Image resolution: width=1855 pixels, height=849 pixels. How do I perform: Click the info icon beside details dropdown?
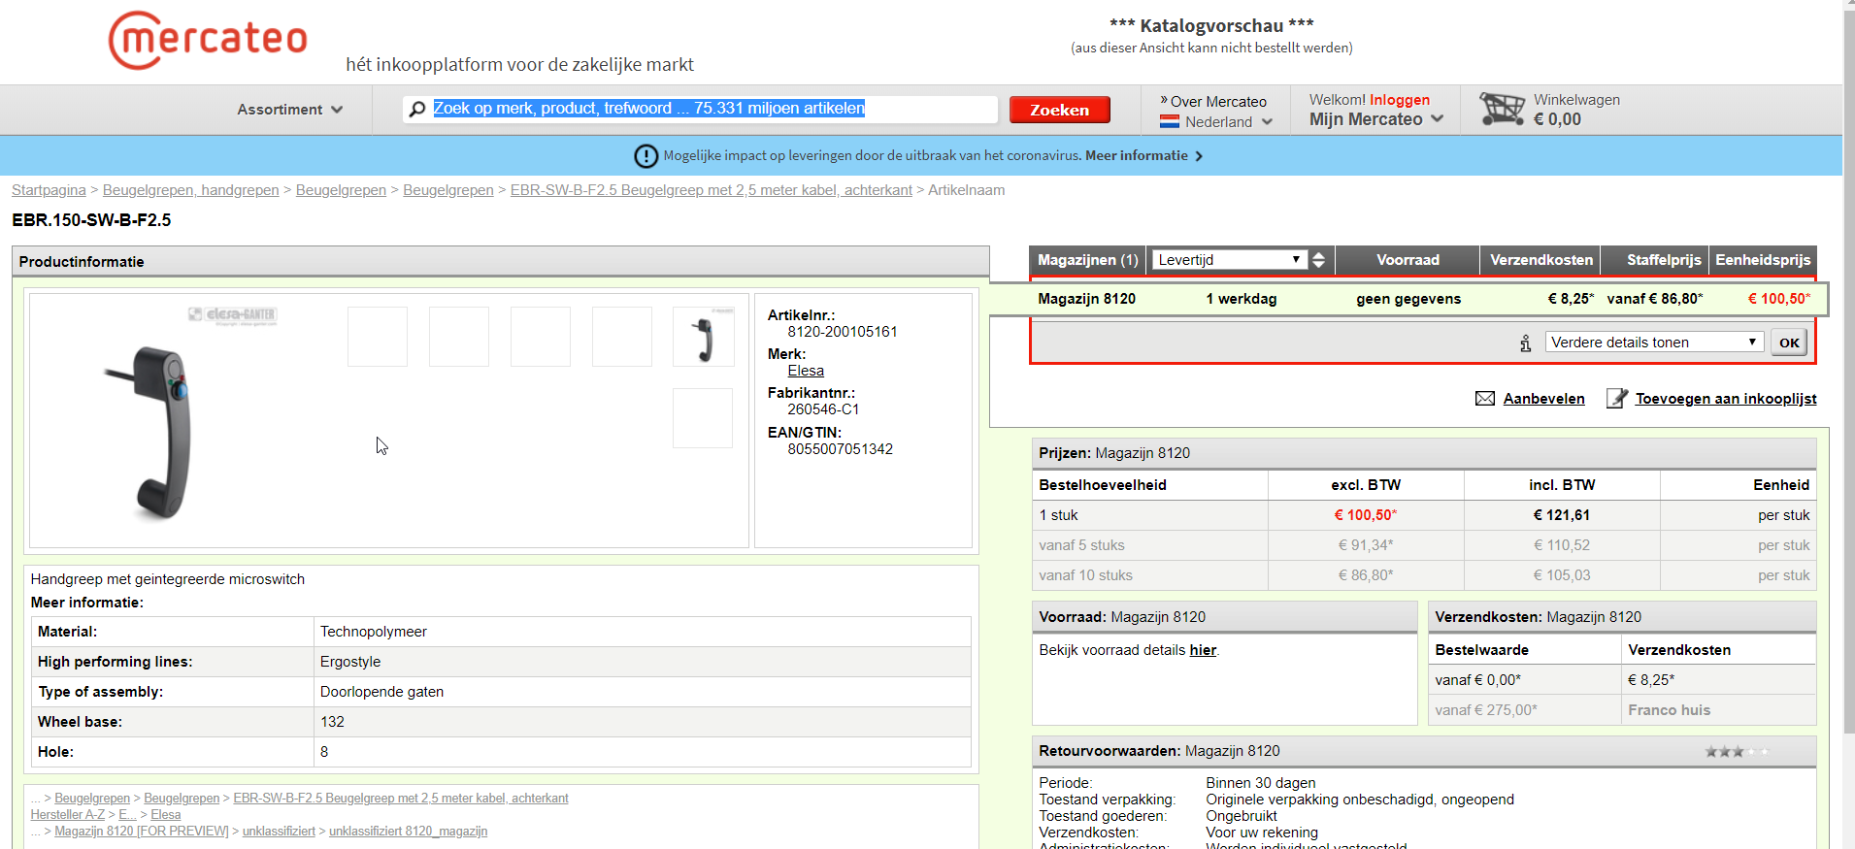(1525, 343)
